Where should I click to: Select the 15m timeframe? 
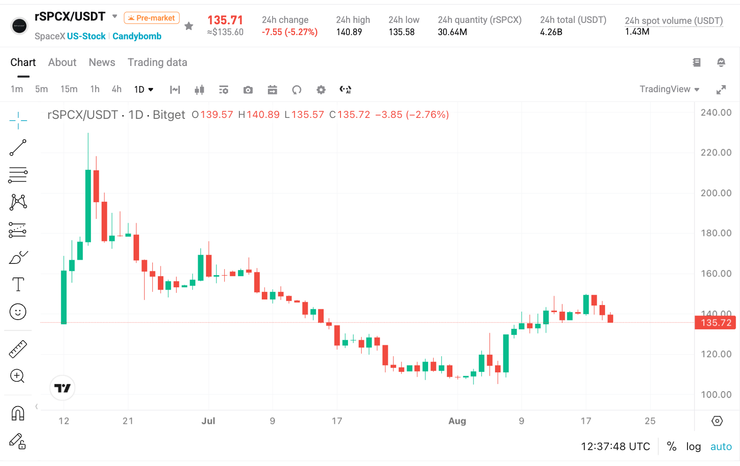point(69,89)
